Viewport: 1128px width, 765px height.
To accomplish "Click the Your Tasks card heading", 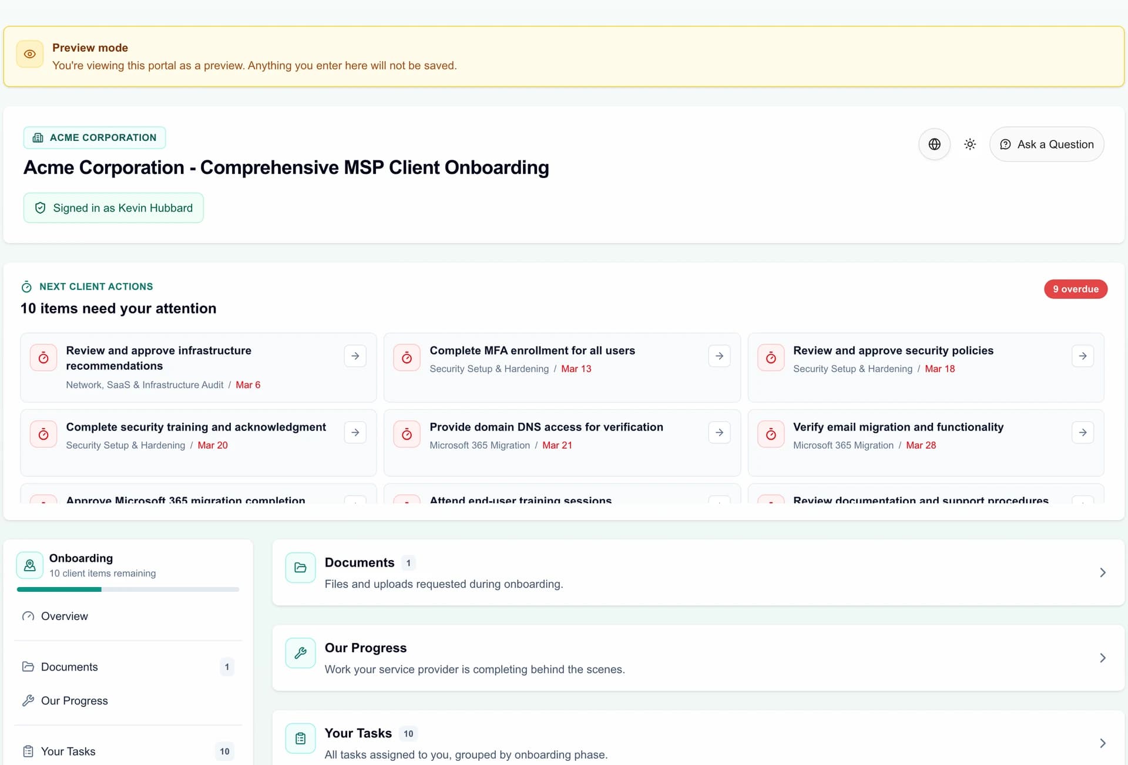I will click(x=358, y=733).
